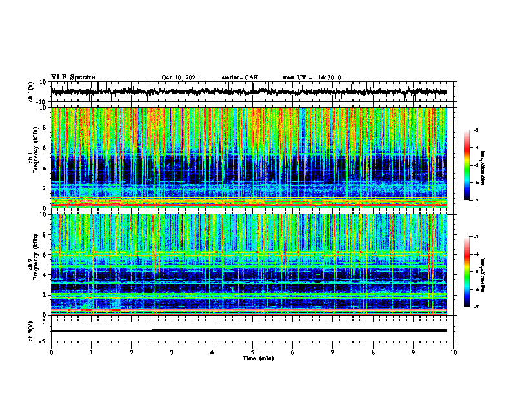This screenshot has width=511, height=395.
Task: Click the "ch.3(V)" axis label
Action: (x=30, y=332)
